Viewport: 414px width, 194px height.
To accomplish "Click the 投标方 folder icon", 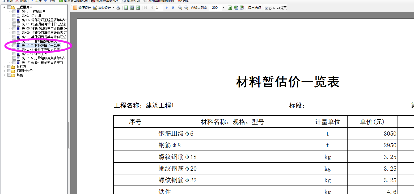I will [13, 67].
